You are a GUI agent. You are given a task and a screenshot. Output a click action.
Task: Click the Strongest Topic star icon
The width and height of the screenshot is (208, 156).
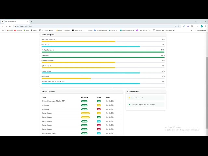point(130,105)
